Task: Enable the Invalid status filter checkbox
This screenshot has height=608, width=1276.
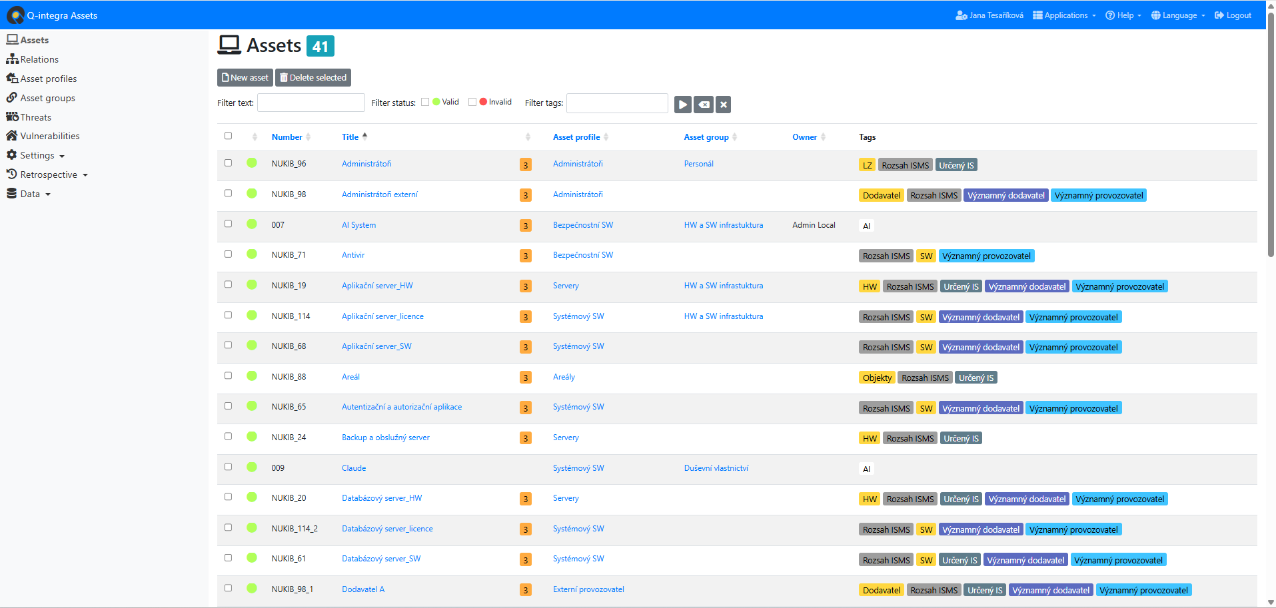Action: pos(472,102)
